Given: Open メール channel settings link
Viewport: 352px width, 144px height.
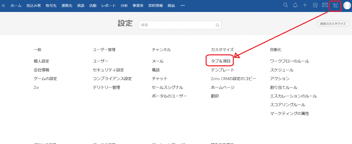Looking at the screenshot, I should (x=158, y=61).
